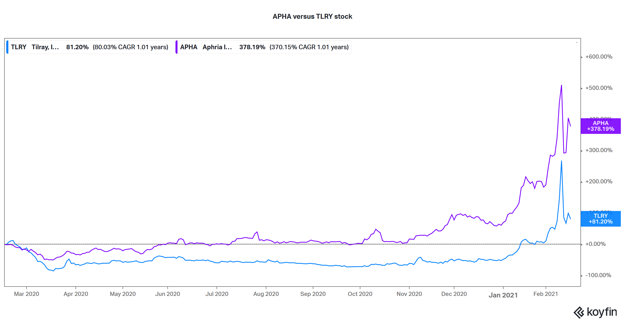The height and width of the screenshot is (323, 625).
Task: Click the TLRY Tilray legend box
Action: pos(89,47)
